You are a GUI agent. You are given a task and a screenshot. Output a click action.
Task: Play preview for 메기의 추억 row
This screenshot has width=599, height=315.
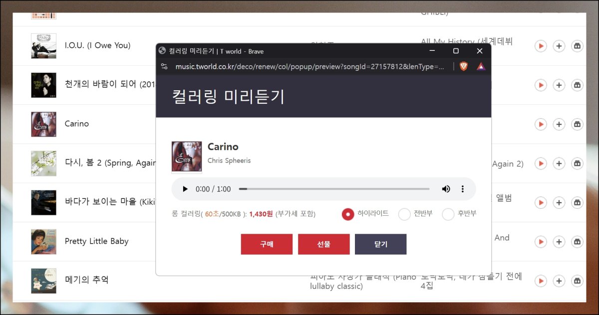coord(541,281)
